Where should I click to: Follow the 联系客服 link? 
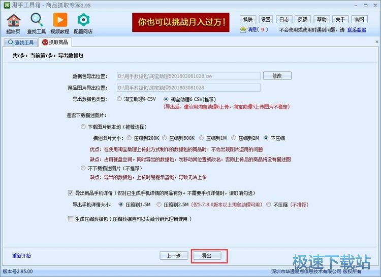[357, 30]
